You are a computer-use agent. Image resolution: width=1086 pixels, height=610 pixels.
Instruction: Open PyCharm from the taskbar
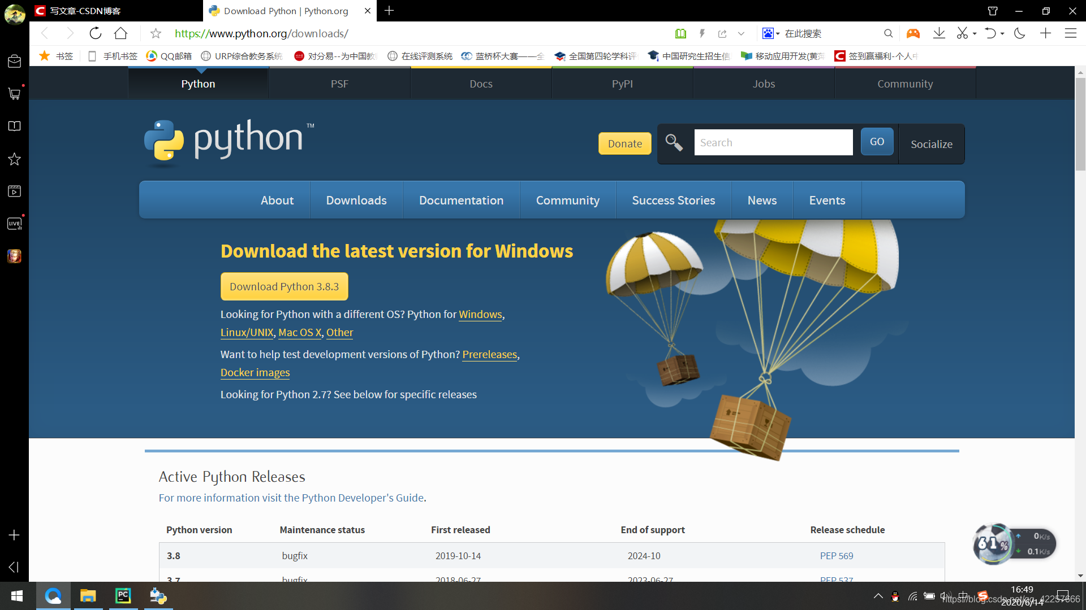[123, 596]
